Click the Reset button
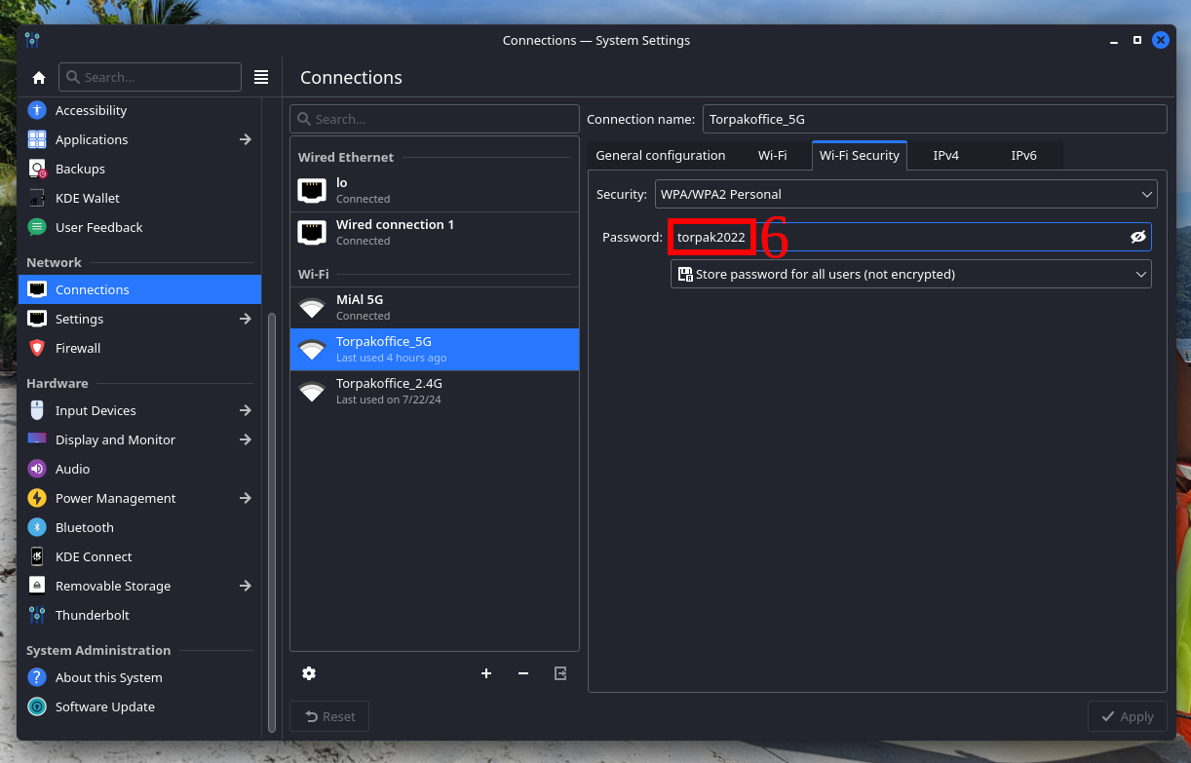 coord(329,716)
